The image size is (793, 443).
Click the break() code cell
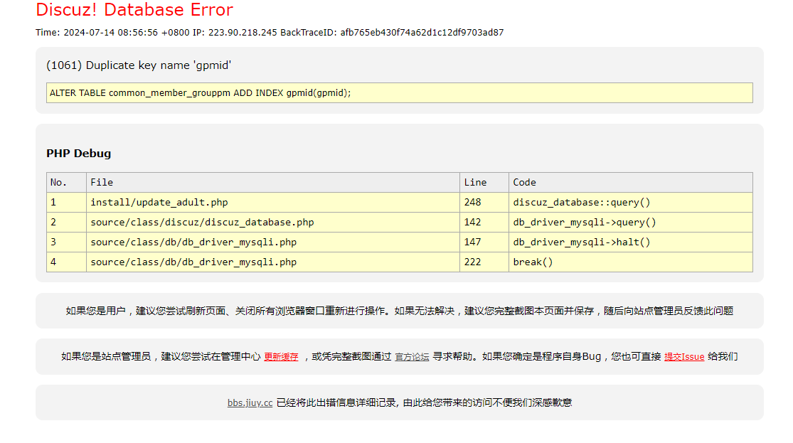(x=533, y=262)
